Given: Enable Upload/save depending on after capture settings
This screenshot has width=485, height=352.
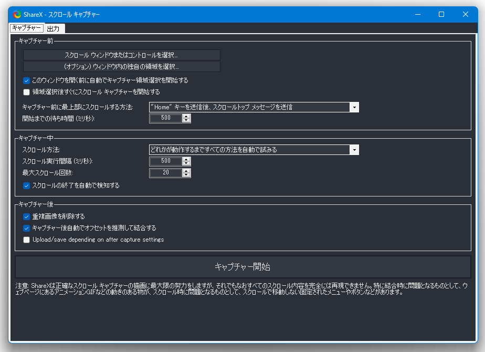Looking at the screenshot, I should click(27, 240).
